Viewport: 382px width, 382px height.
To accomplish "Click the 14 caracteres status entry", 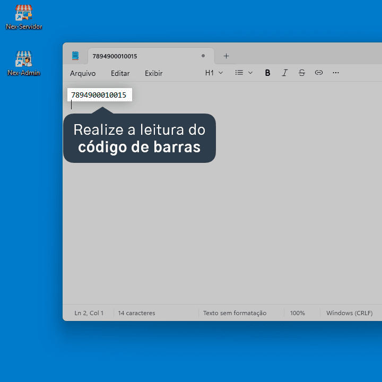I will (136, 313).
